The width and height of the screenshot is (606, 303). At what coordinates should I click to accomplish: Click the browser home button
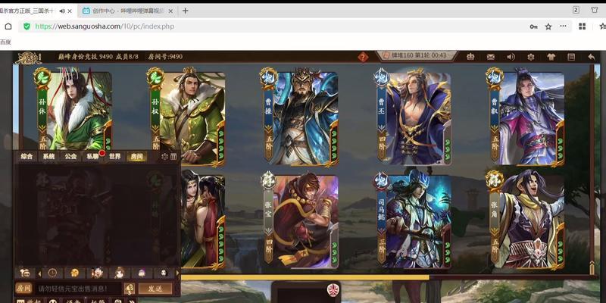pyautogui.click(x=8, y=27)
